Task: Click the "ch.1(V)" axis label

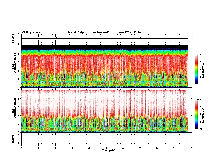Action: tap(13, 39)
